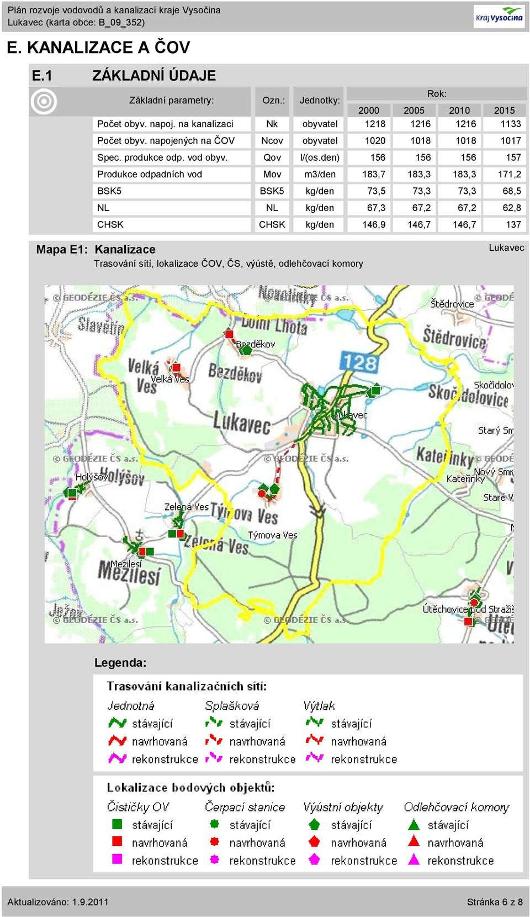Click the blue road 128 sign on map
The image size is (530, 917).
359,362
